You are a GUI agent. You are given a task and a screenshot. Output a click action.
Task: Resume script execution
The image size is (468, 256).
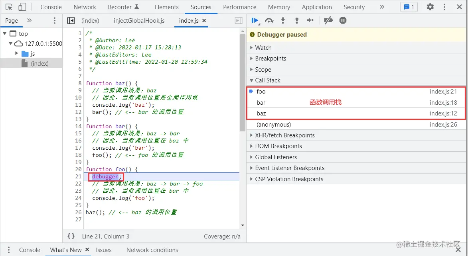coord(255,20)
